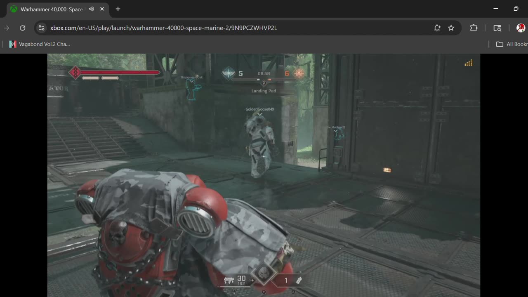528x297 pixels.
Task: Click the Chaos team star emblem
Action: pos(299,73)
